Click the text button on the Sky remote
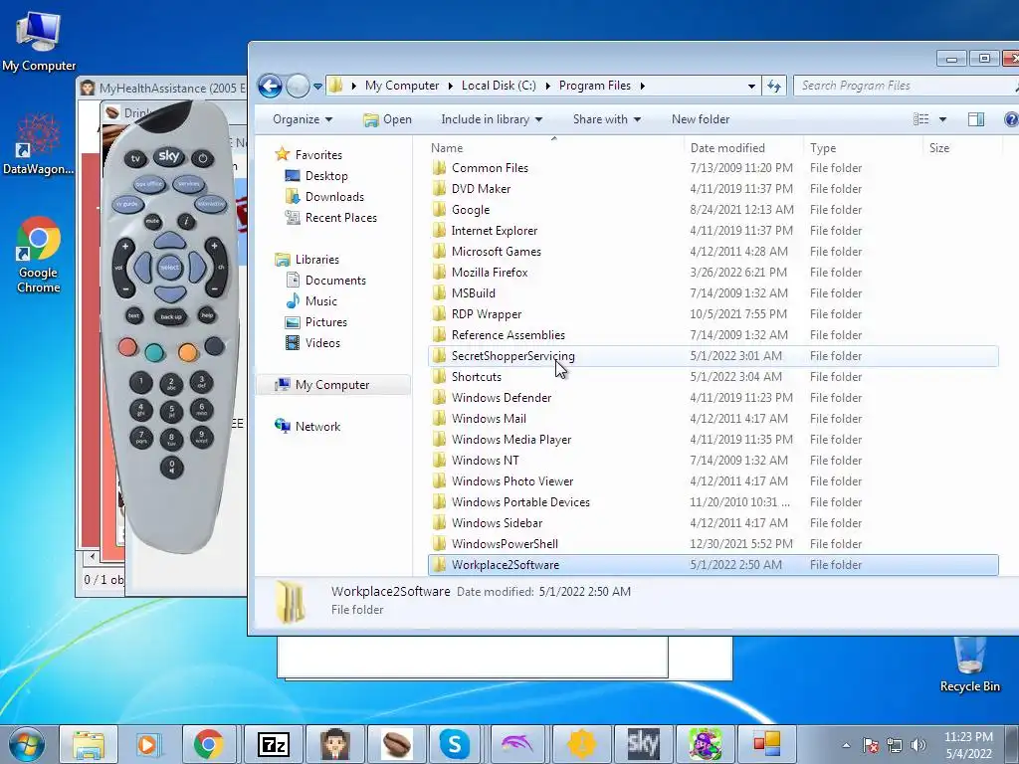 click(134, 315)
